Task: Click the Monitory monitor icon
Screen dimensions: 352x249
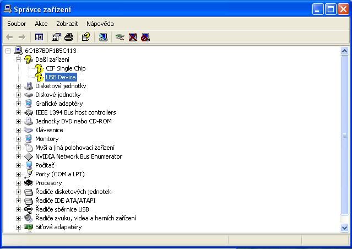Action: coord(29,139)
